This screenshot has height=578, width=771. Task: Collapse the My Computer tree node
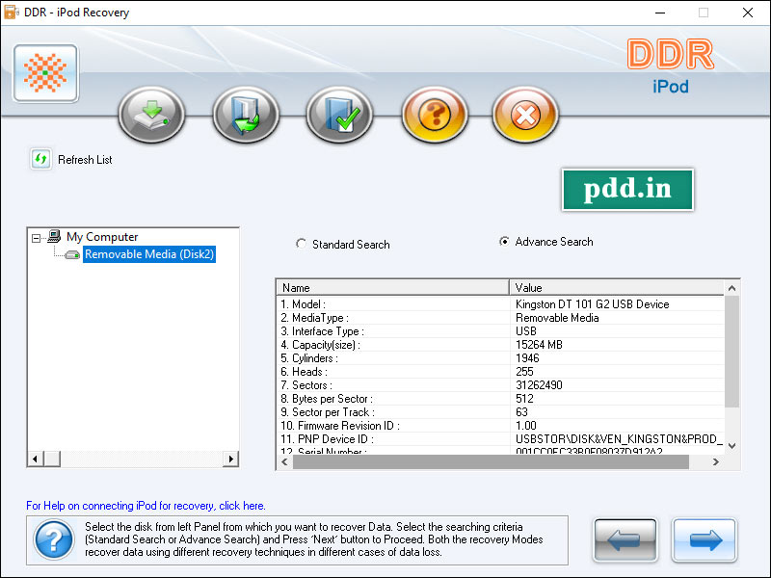coord(35,236)
